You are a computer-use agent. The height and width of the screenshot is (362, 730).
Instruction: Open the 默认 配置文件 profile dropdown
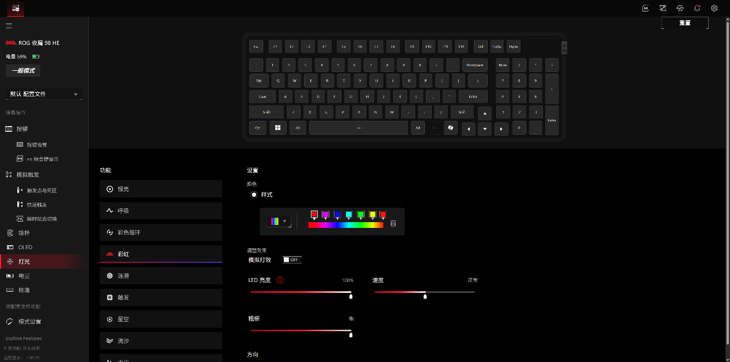click(x=43, y=94)
